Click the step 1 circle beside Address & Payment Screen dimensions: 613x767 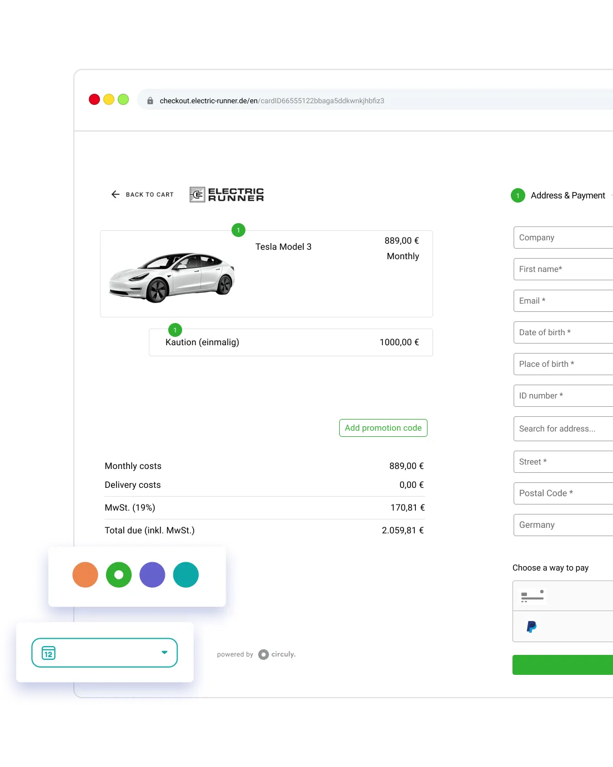coord(518,195)
